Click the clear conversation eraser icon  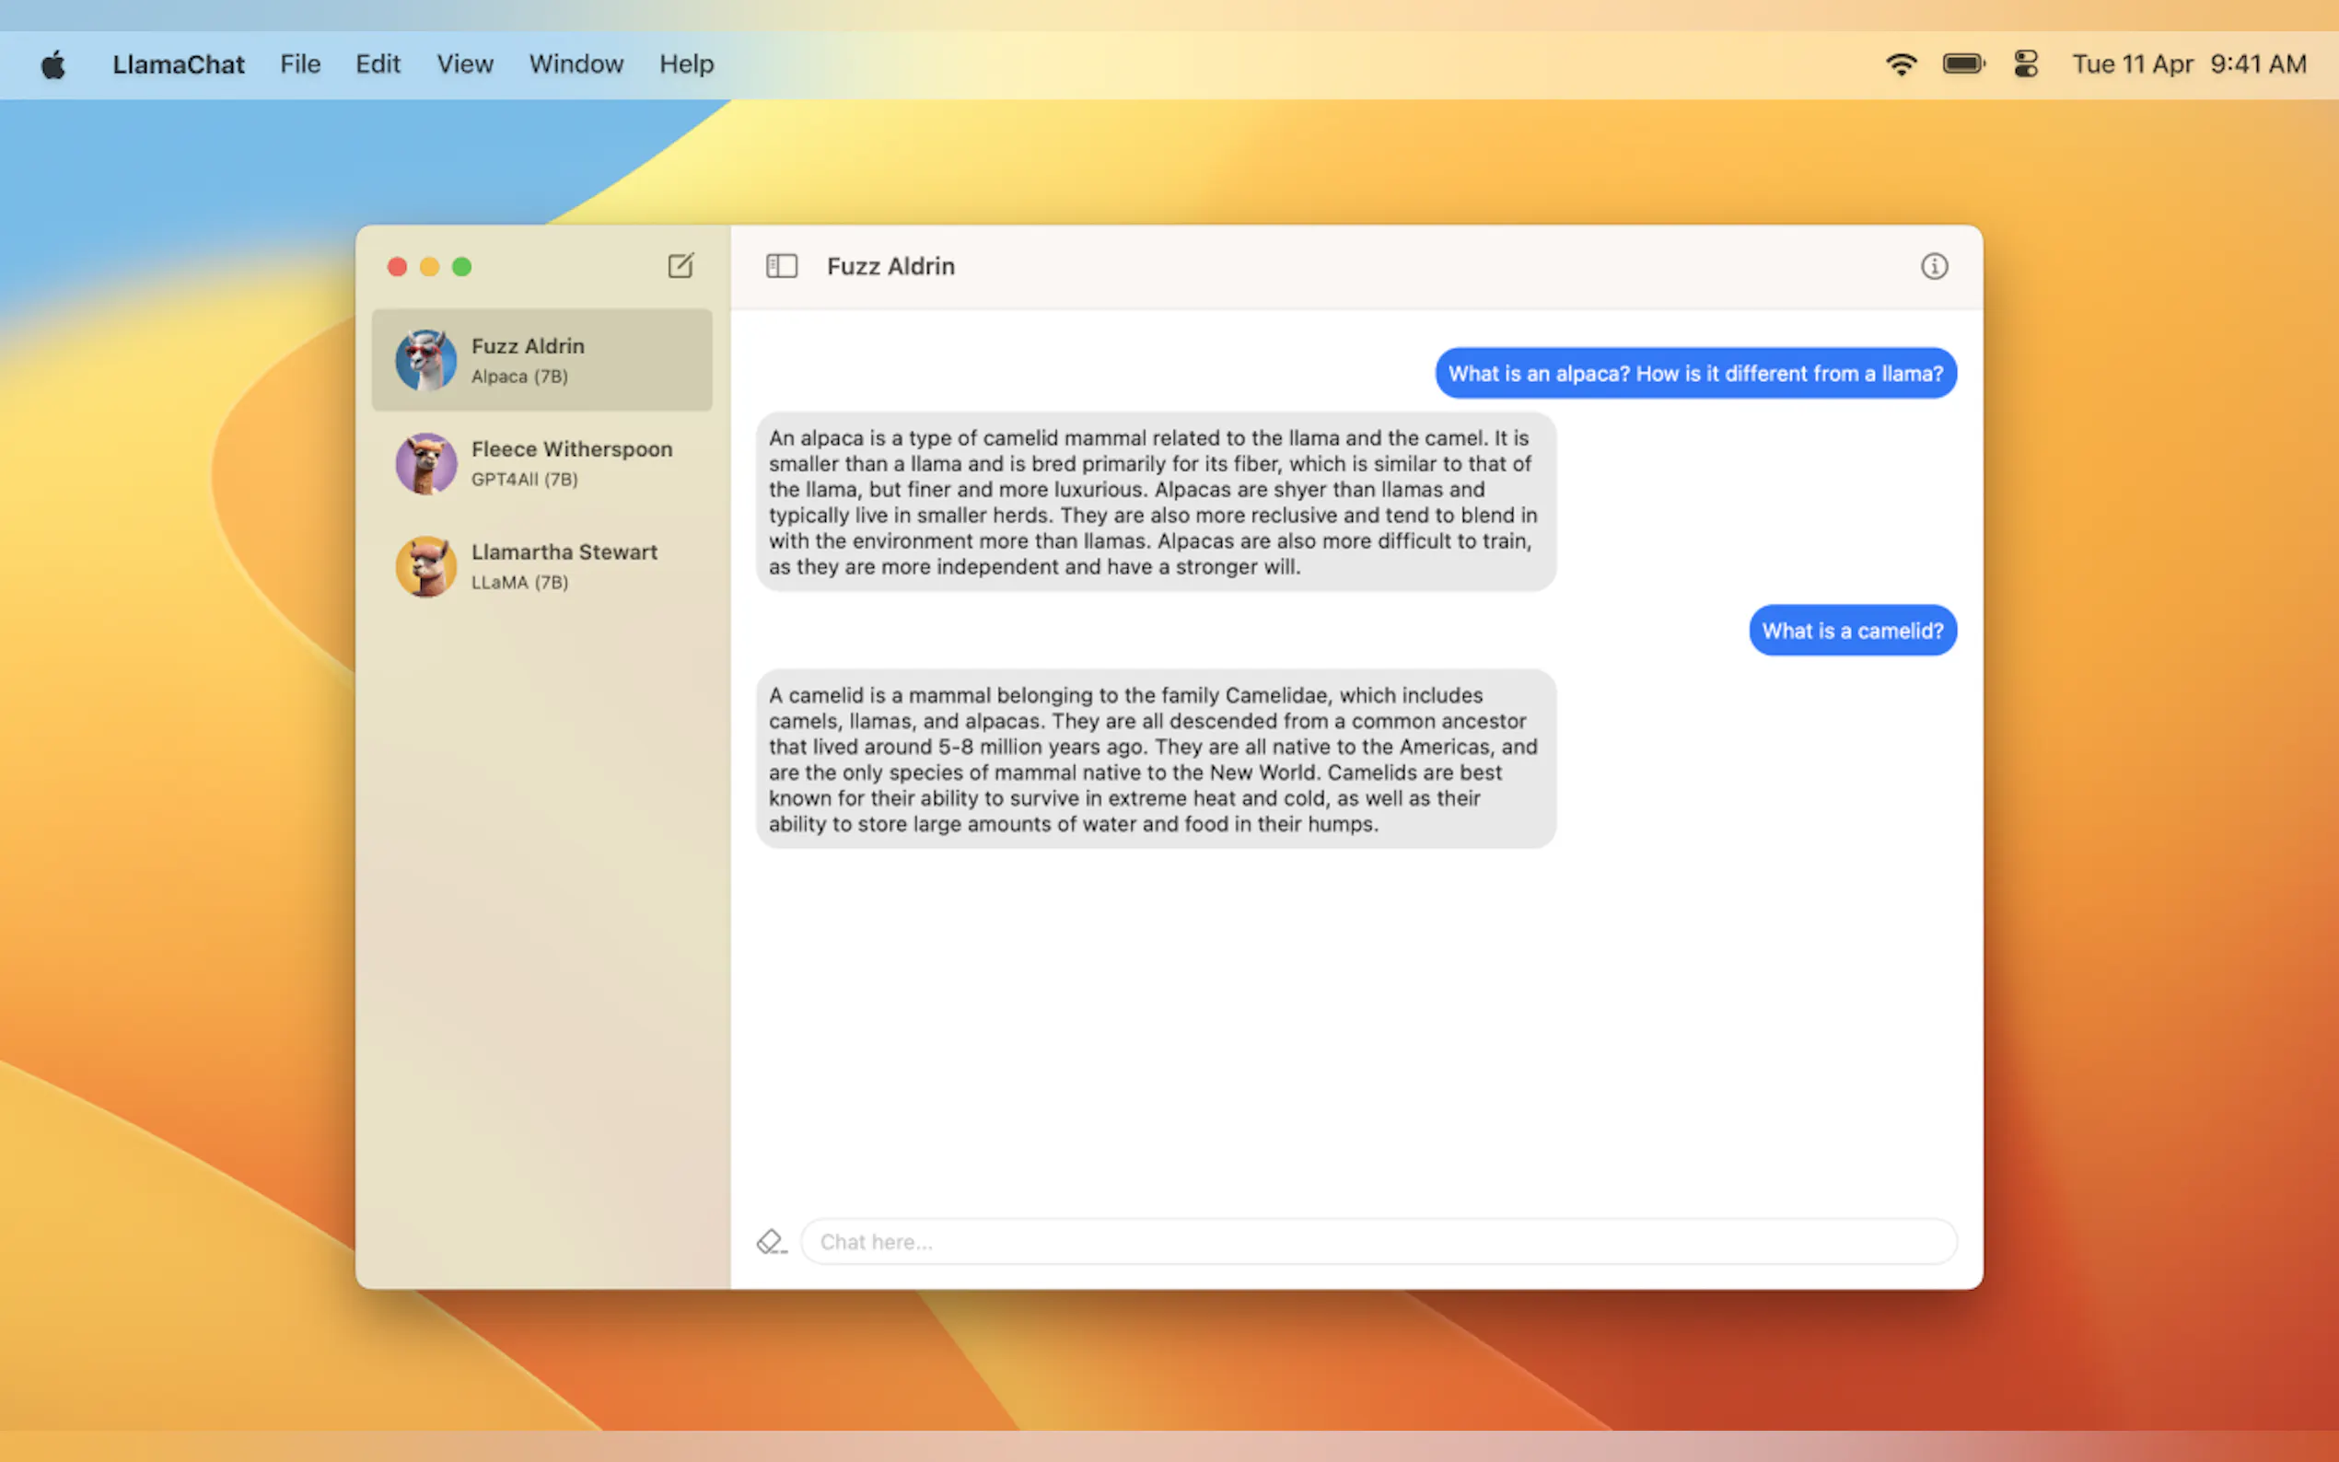(771, 1242)
